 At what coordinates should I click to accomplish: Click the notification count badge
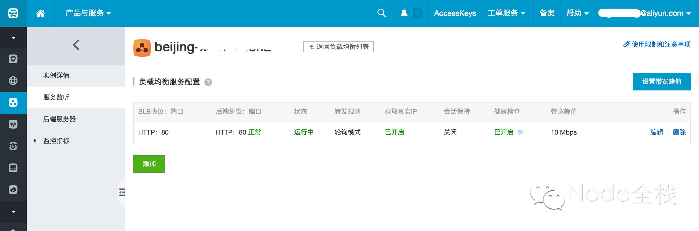(417, 13)
